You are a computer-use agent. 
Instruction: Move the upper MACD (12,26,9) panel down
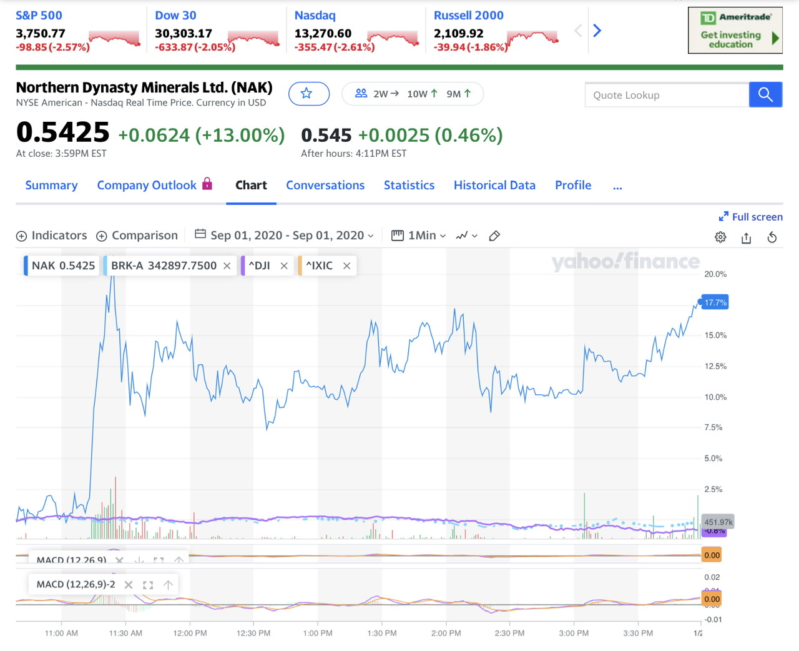[x=139, y=560]
